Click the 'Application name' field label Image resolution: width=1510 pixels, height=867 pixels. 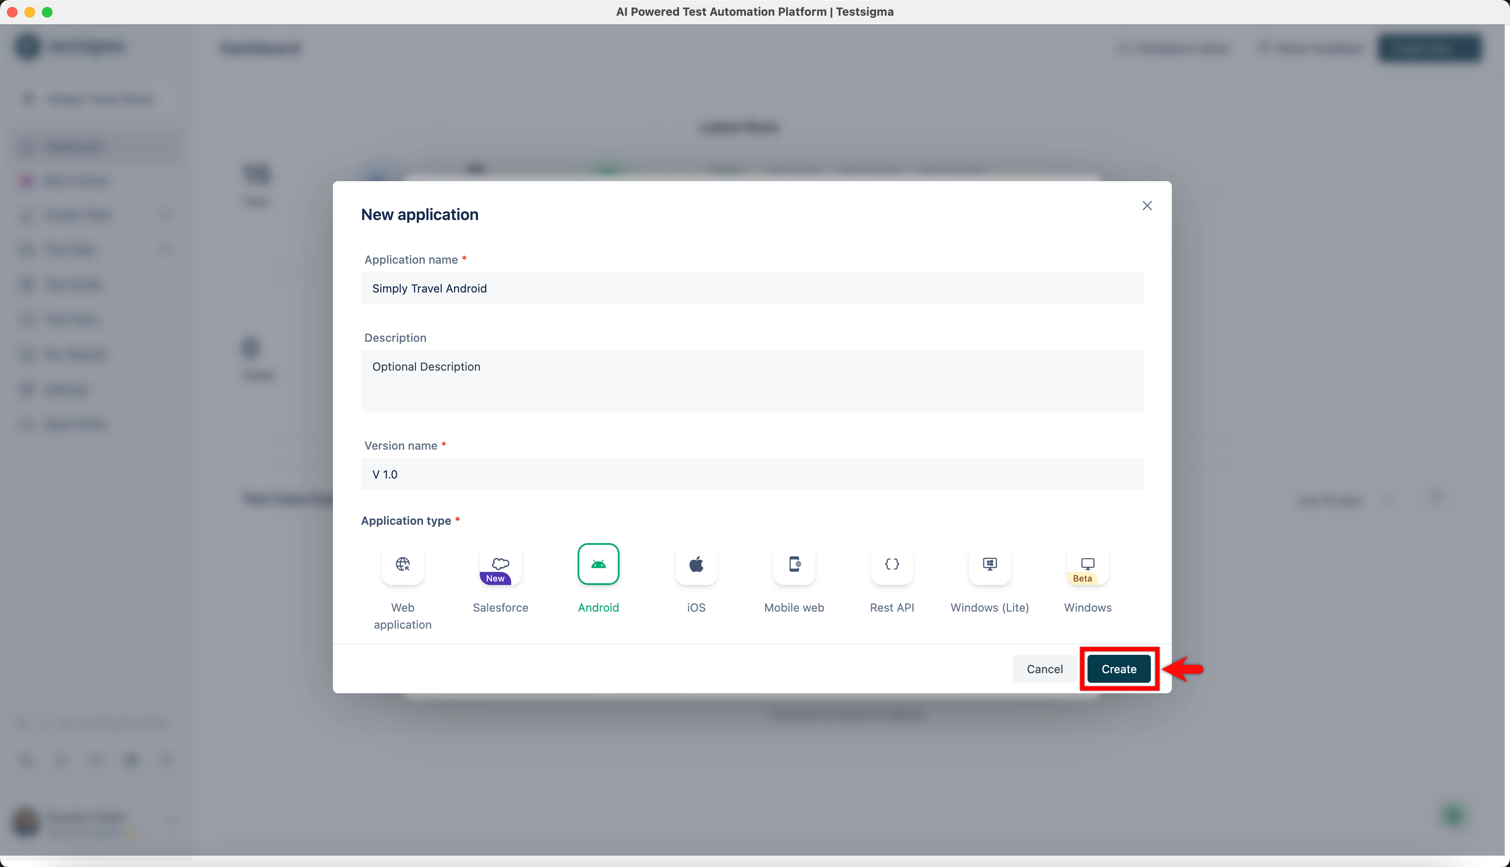coord(411,260)
